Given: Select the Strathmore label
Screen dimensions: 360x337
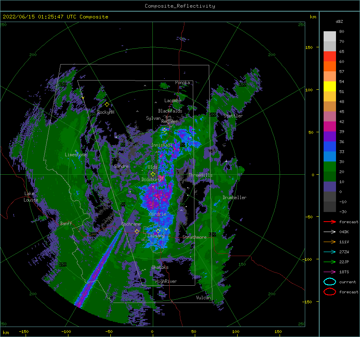Looking at the screenshot, I should coord(194,237).
